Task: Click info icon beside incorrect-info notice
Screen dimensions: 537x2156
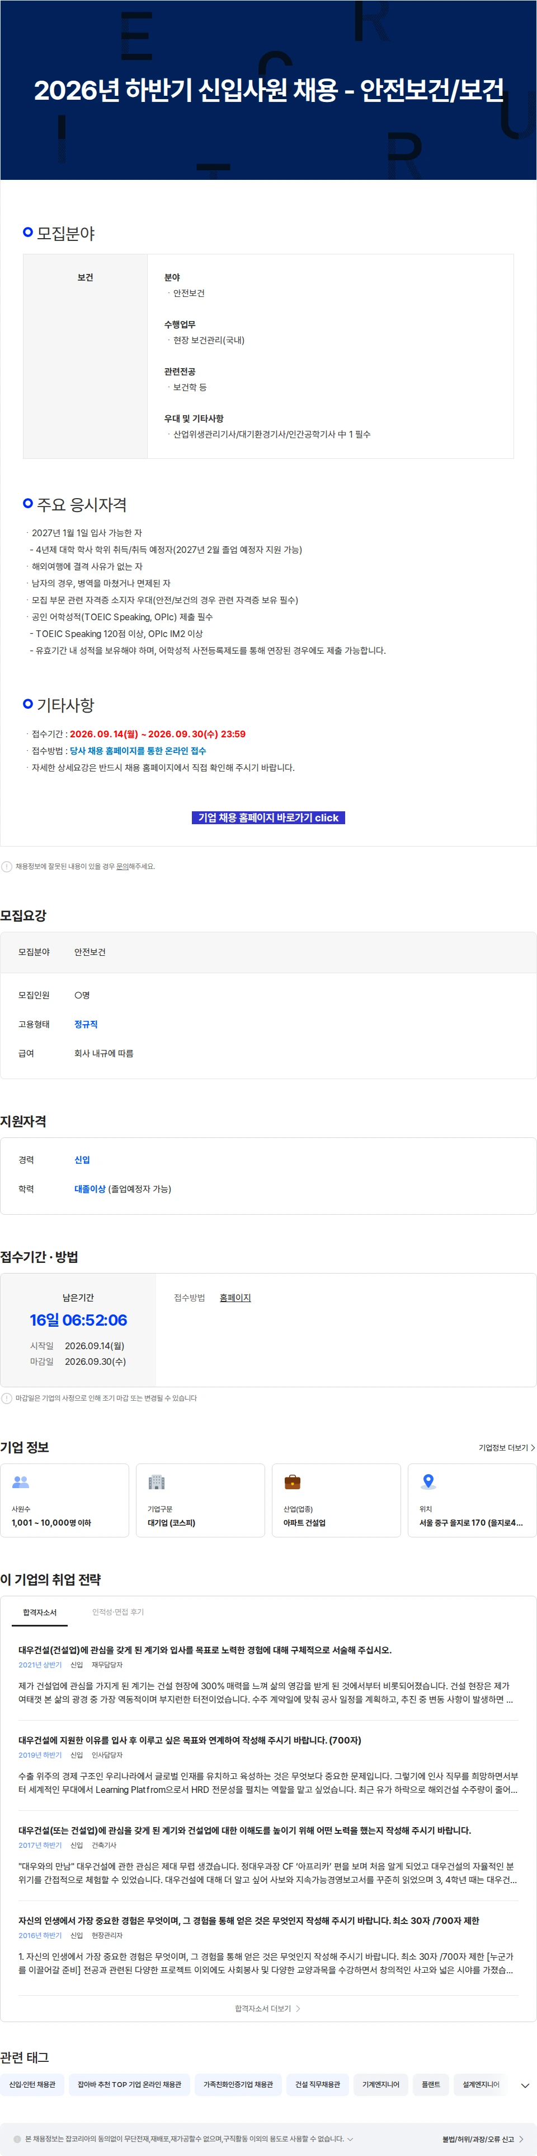Action: [7, 866]
